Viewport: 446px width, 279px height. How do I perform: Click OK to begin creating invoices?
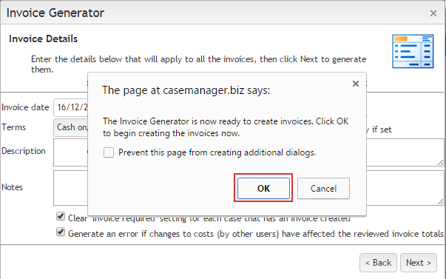coord(263,188)
